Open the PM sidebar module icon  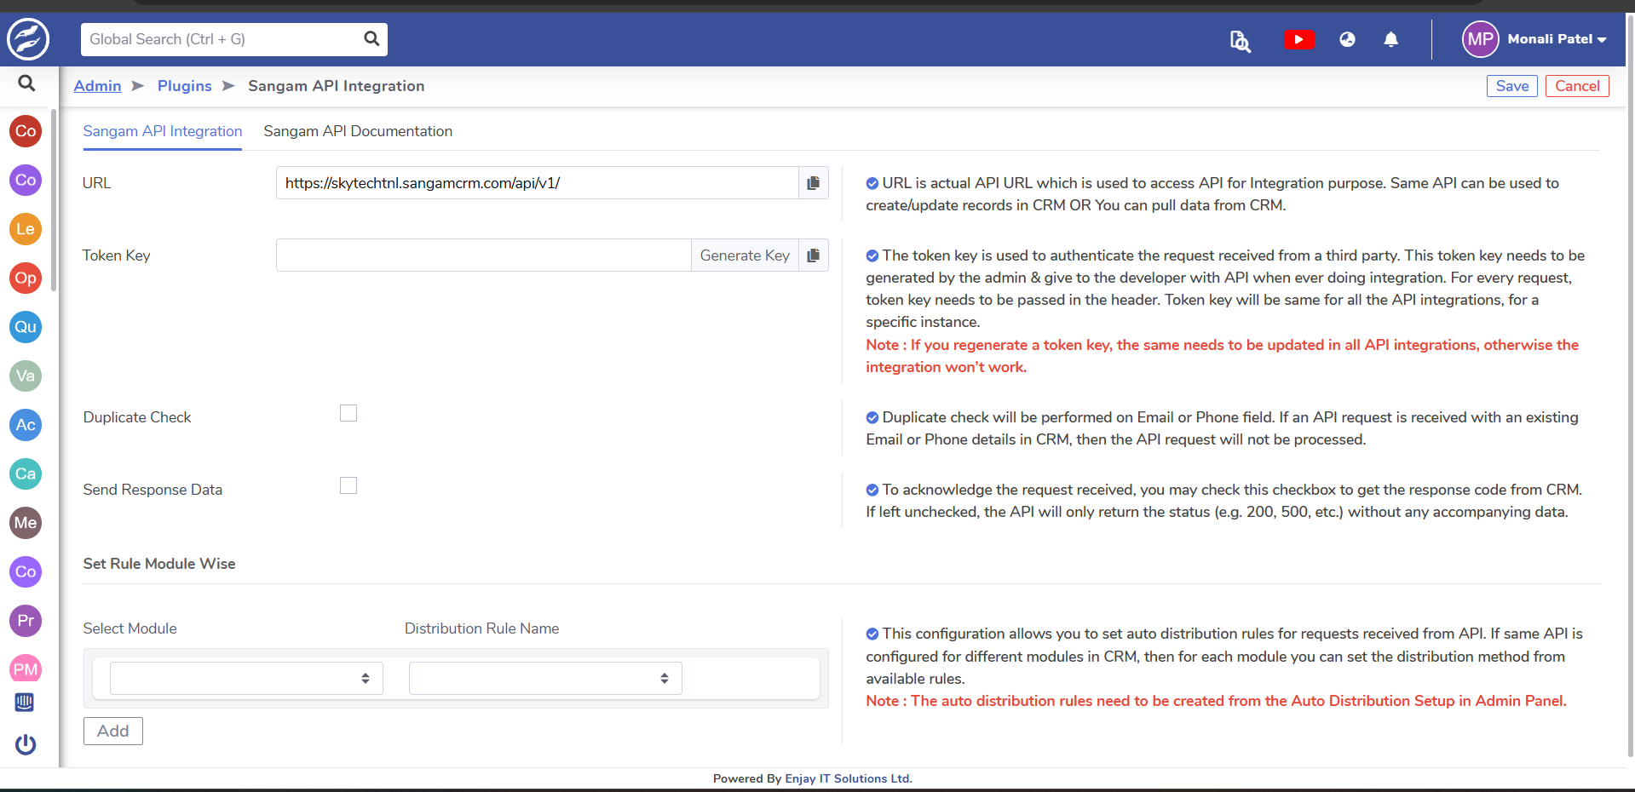pos(26,669)
